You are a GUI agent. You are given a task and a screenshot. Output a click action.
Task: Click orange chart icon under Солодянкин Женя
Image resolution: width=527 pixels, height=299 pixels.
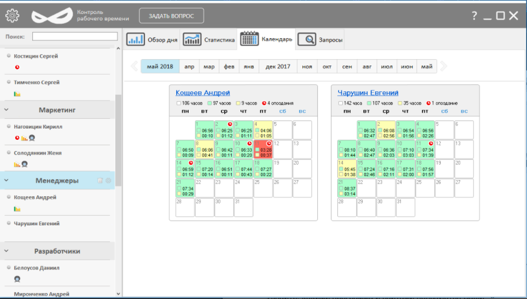tap(17, 165)
